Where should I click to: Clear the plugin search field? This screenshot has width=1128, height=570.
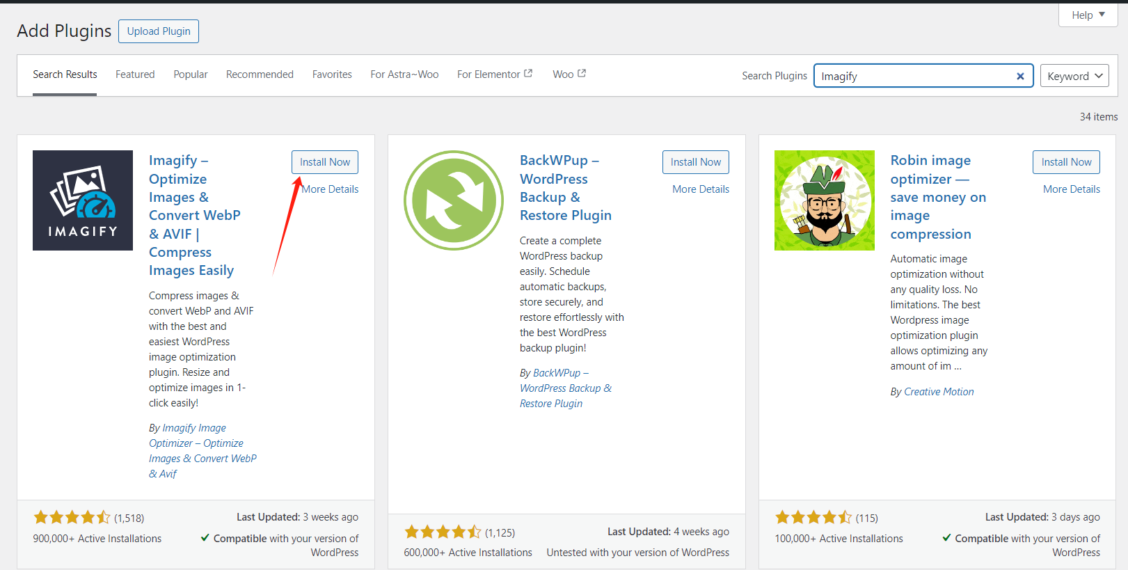coord(1020,77)
